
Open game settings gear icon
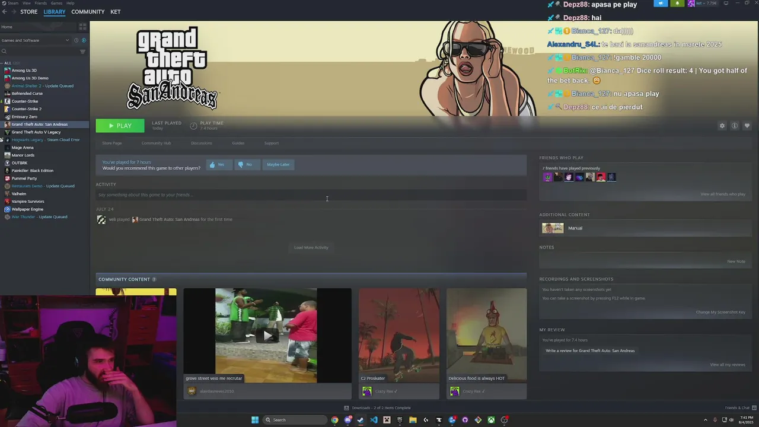[x=722, y=126]
